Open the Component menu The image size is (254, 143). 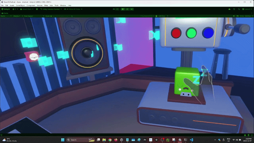[31, 5]
